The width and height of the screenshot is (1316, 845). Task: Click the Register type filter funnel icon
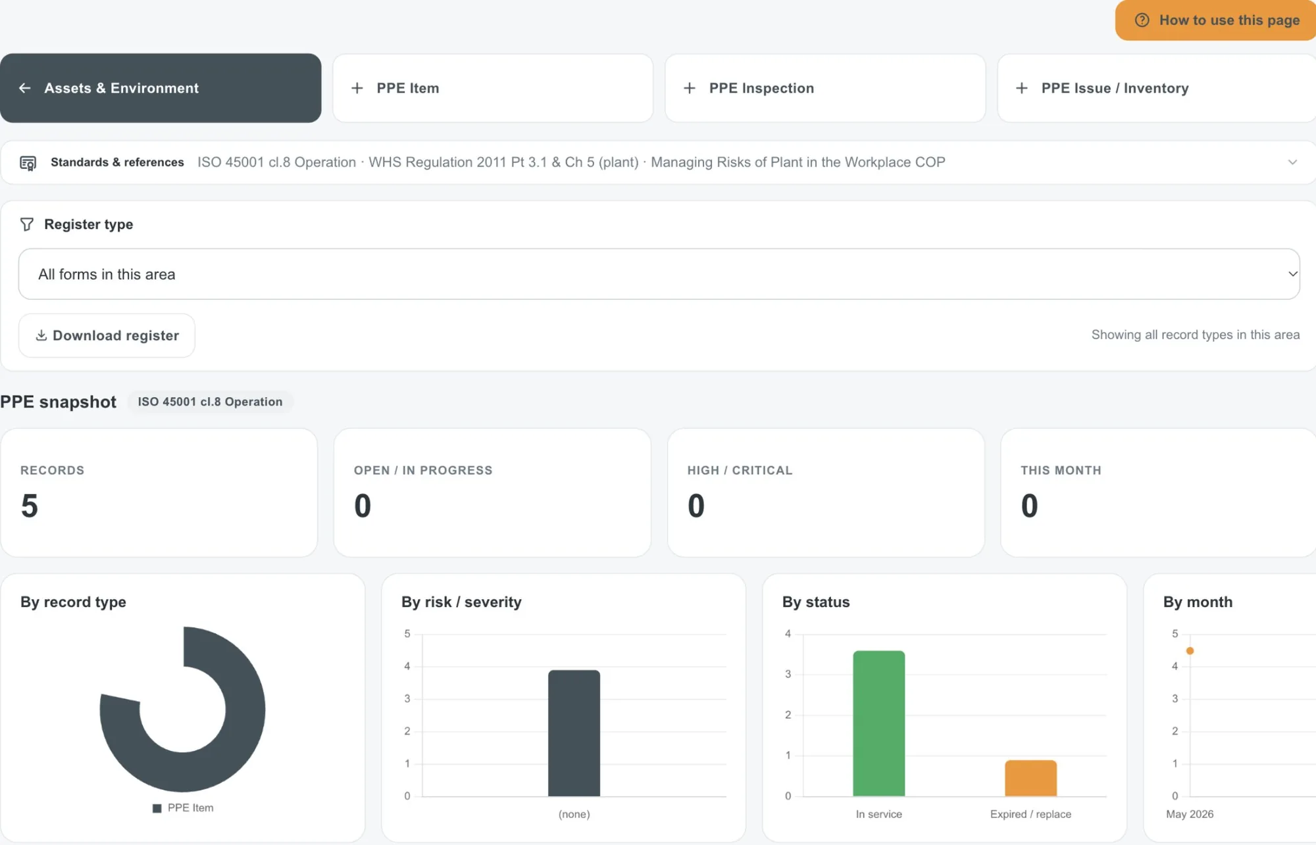pyautogui.click(x=27, y=225)
